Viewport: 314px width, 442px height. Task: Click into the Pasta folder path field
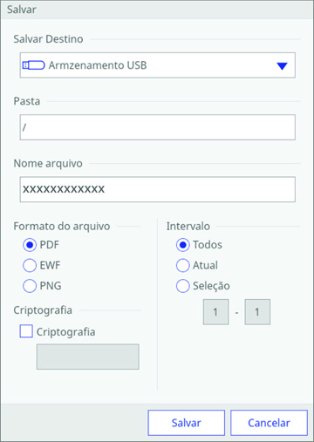pos(158,127)
